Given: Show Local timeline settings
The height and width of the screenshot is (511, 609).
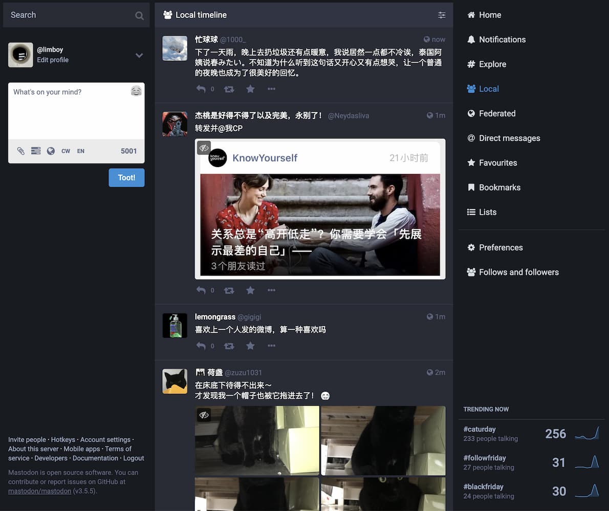Looking at the screenshot, I should (x=442, y=15).
